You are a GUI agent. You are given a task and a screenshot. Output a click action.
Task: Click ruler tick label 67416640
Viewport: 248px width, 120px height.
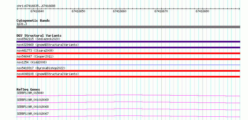tap(37, 11)
